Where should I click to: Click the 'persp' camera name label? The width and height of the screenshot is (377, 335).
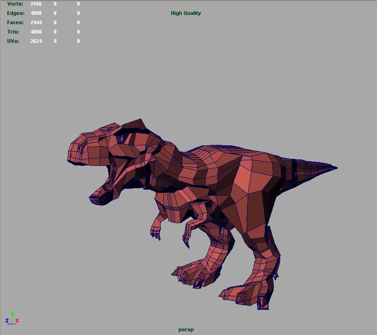pyautogui.click(x=186, y=330)
